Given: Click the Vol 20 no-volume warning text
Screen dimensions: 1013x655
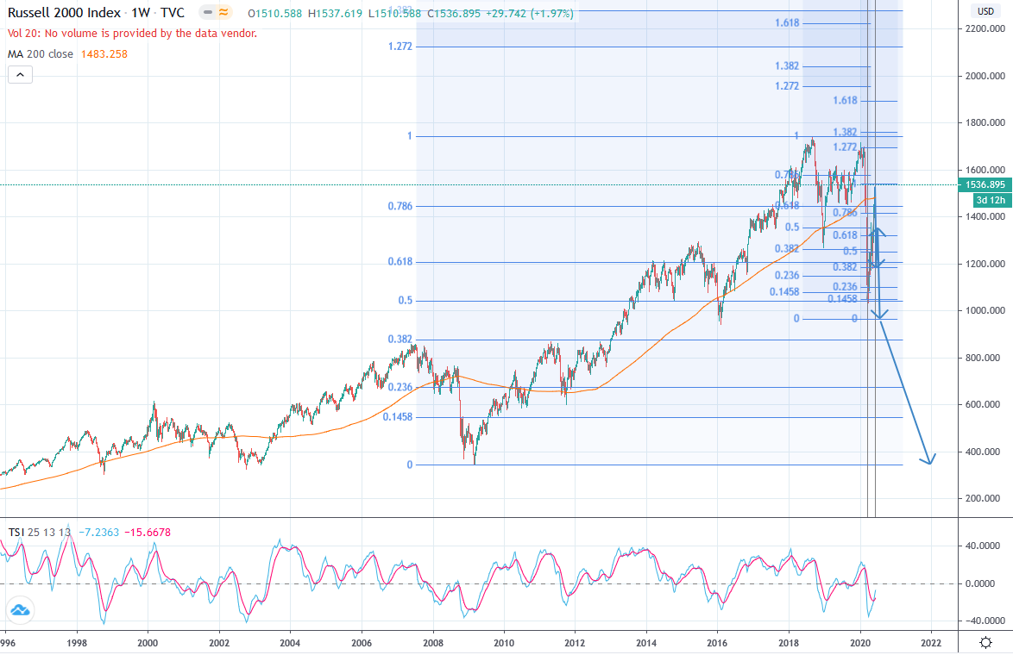Looking at the screenshot, I should click(x=132, y=34).
